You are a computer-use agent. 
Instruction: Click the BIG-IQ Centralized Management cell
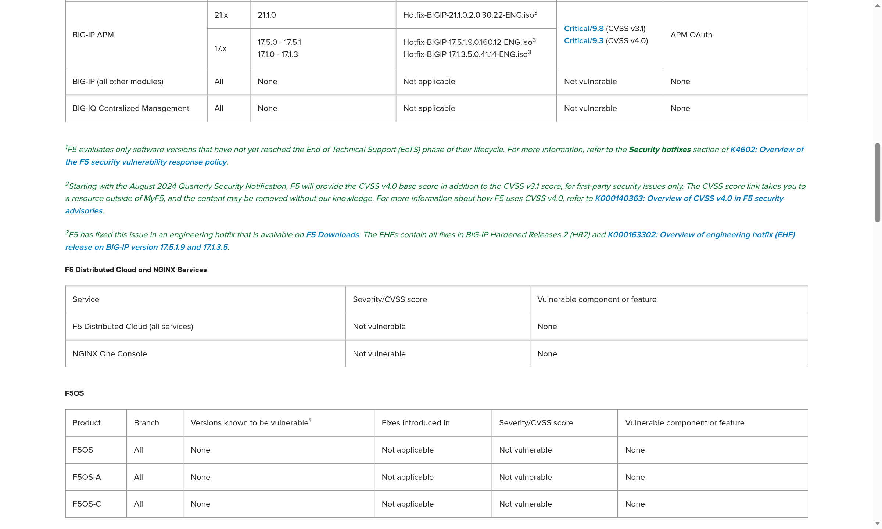click(136, 108)
